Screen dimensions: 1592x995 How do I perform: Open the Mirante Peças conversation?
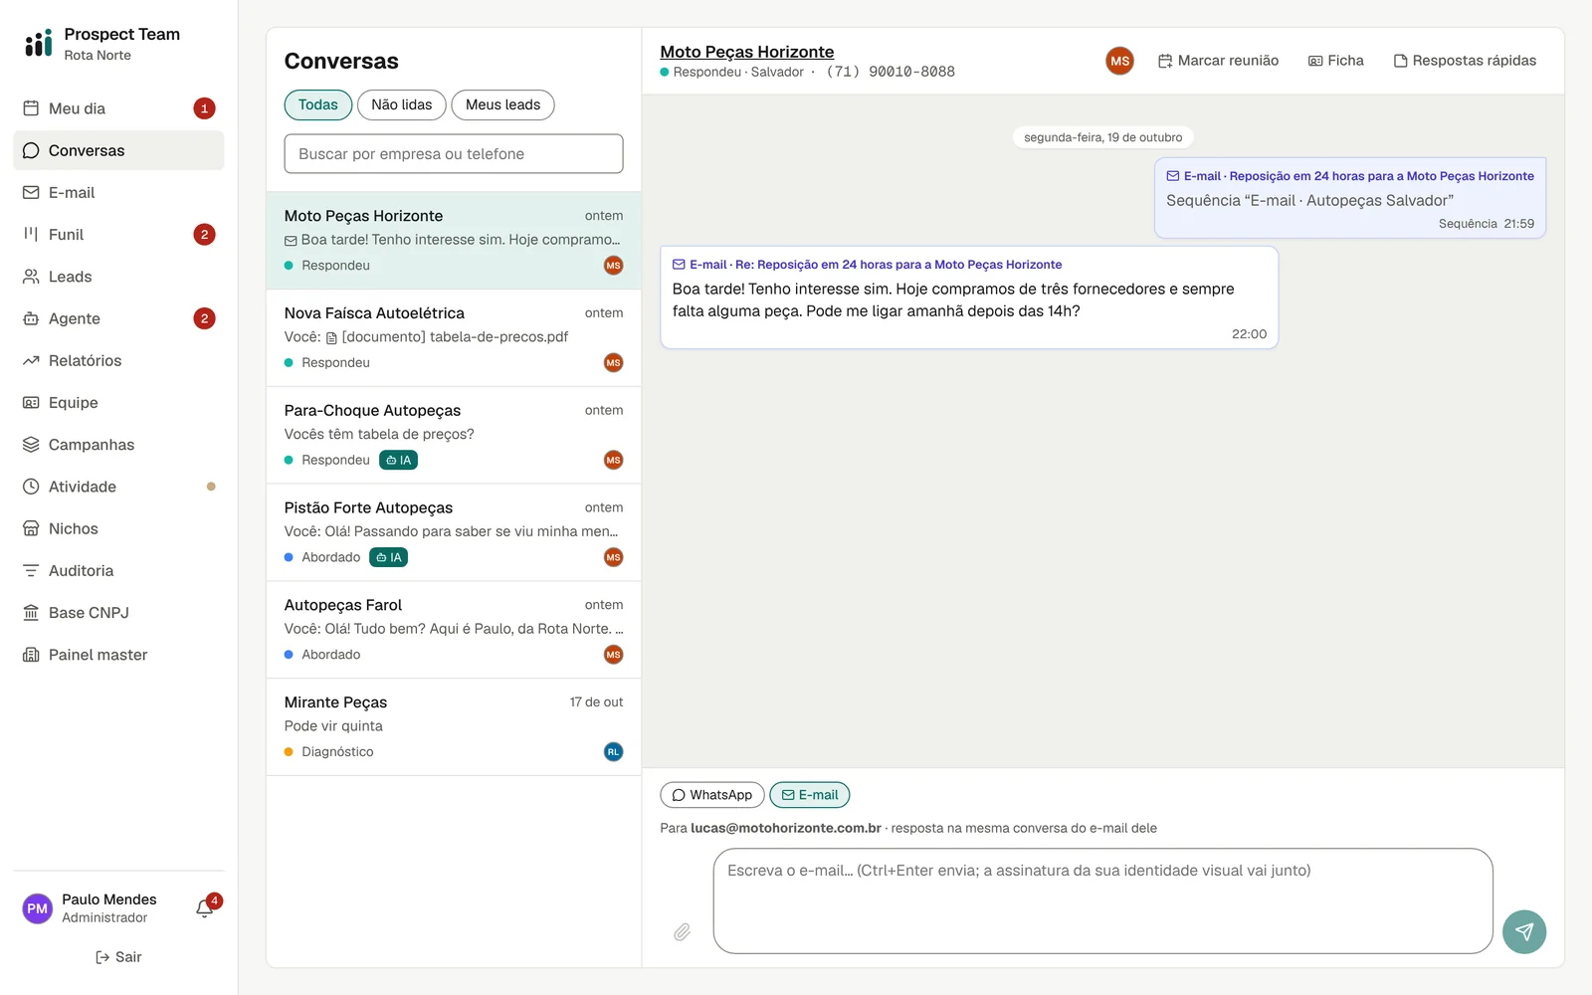tap(454, 727)
